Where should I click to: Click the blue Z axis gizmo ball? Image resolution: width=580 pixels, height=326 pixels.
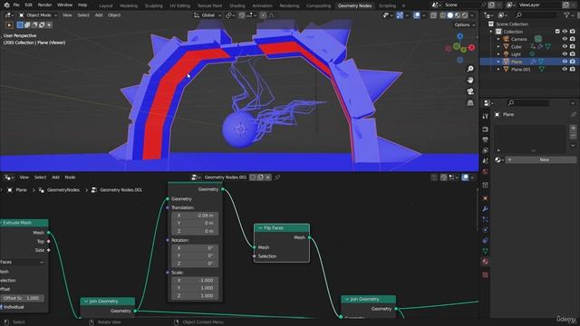click(x=459, y=36)
